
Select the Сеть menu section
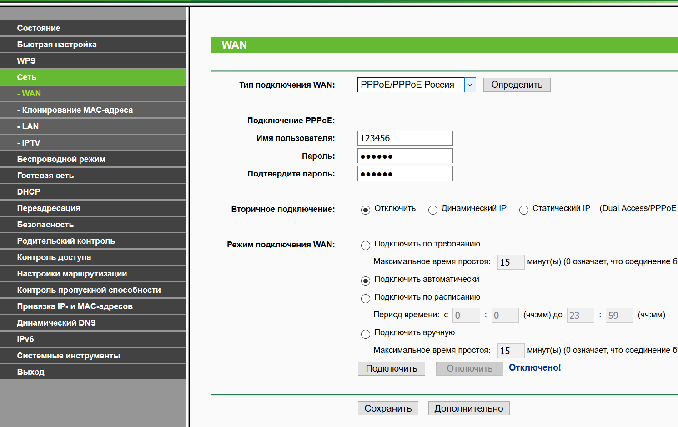(x=93, y=77)
